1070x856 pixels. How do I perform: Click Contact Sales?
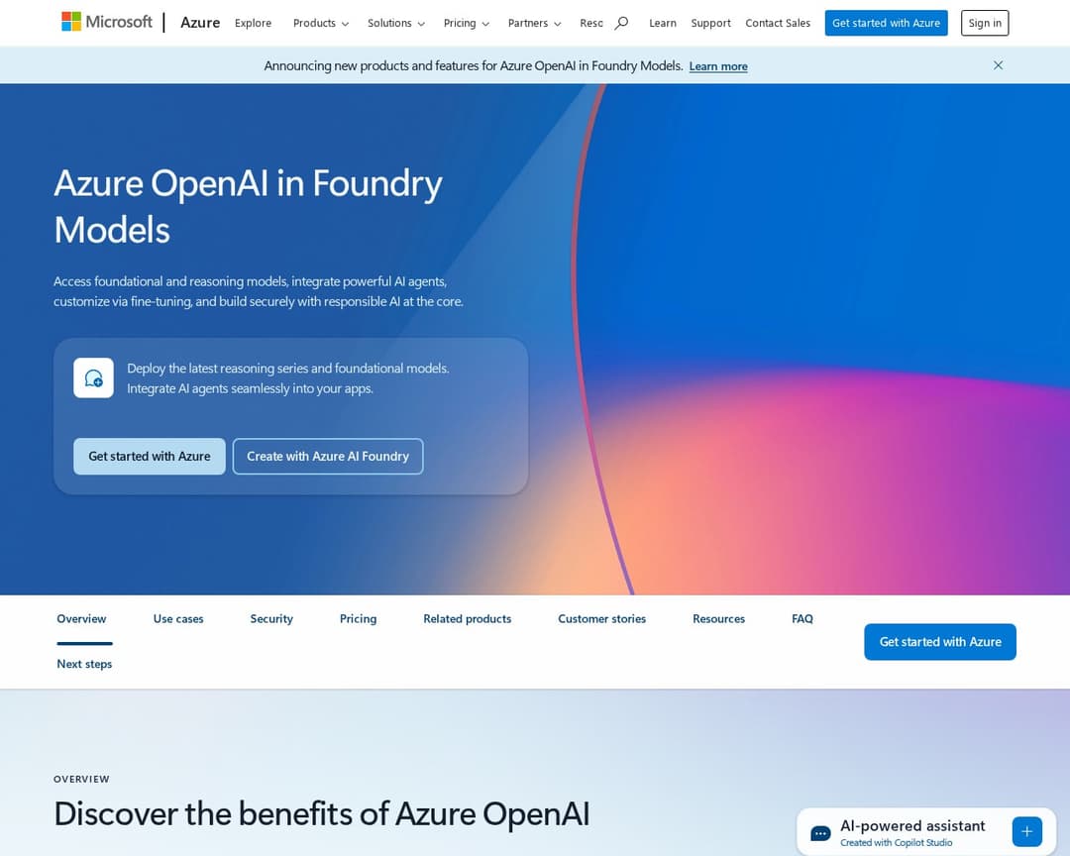tap(778, 23)
